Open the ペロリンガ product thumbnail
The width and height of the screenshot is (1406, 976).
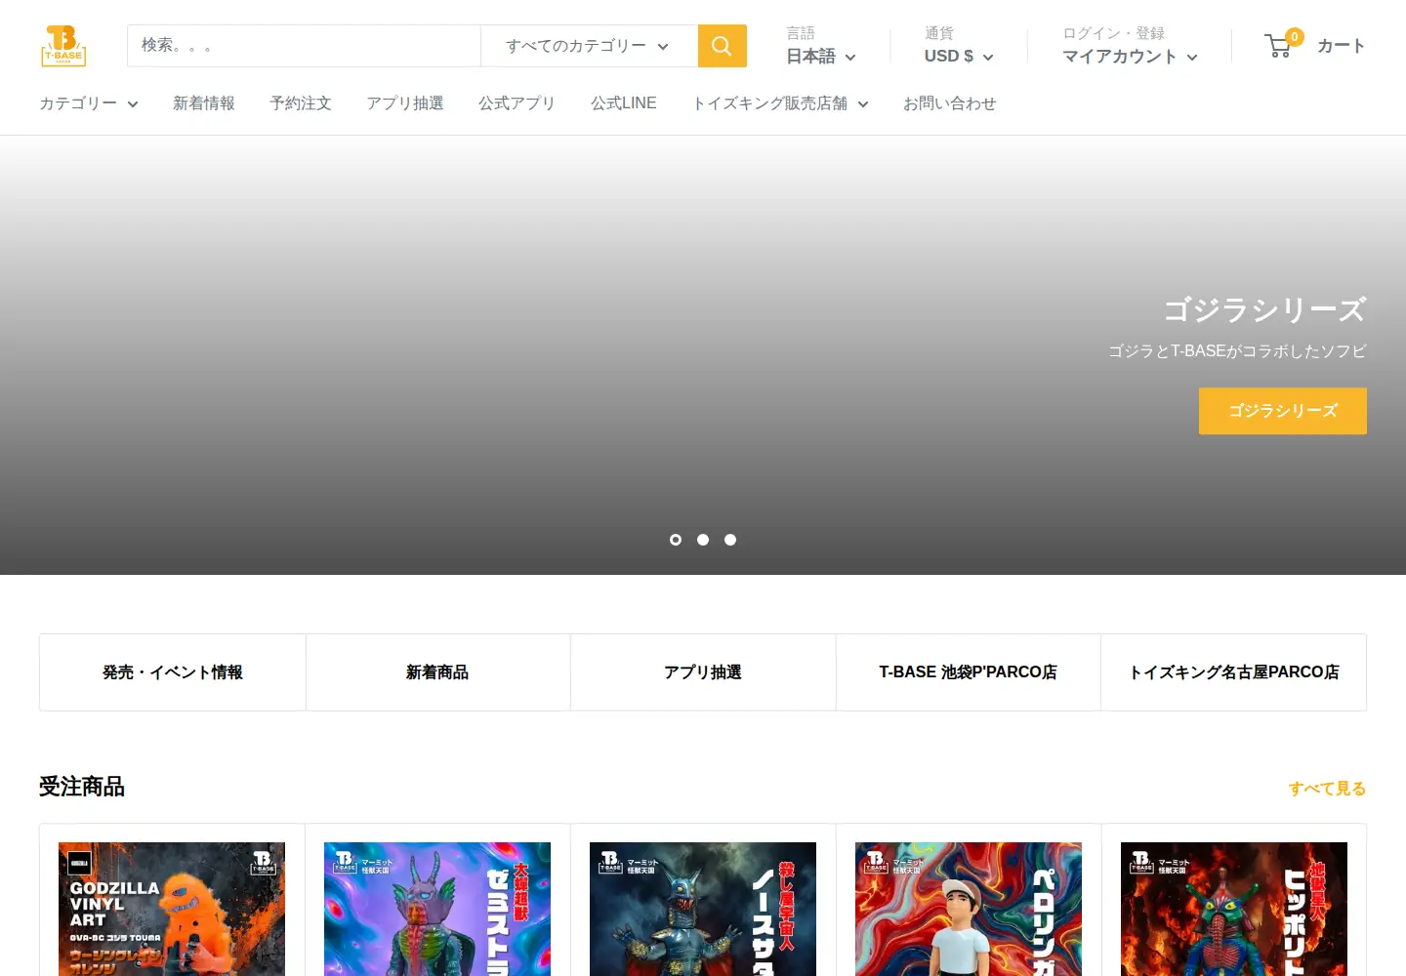(x=969, y=909)
